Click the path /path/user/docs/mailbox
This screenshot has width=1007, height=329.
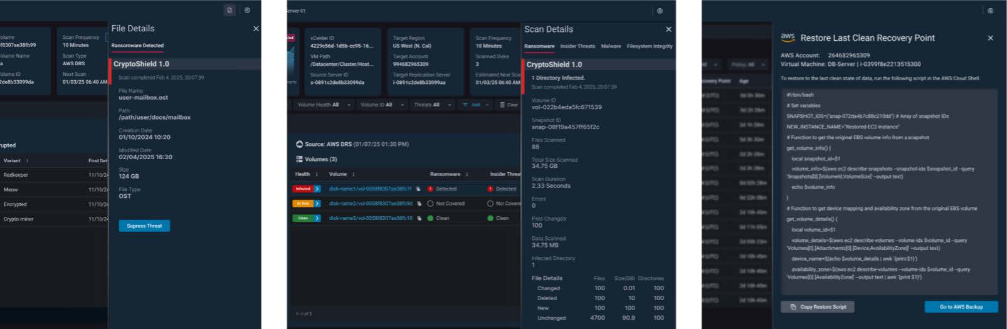154,117
